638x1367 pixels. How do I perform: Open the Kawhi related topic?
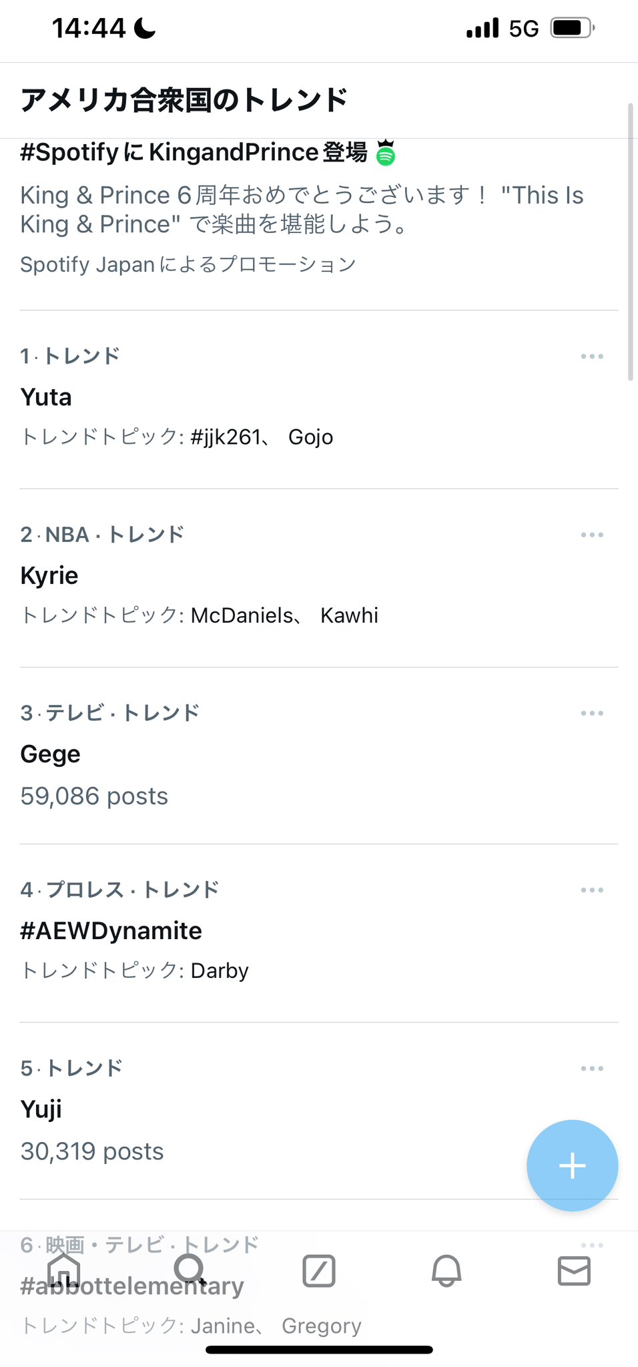(349, 615)
